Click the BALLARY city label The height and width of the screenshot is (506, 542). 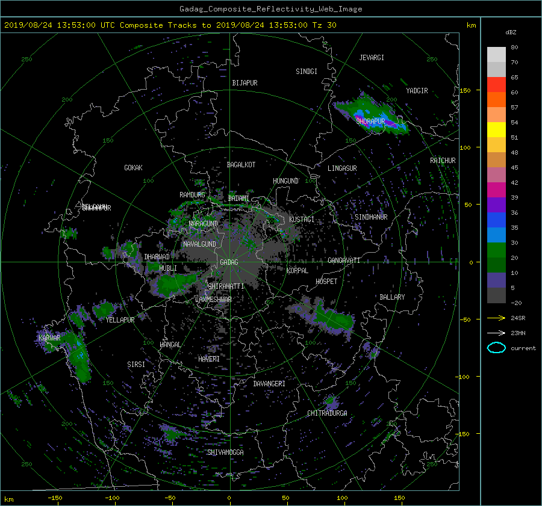(392, 297)
